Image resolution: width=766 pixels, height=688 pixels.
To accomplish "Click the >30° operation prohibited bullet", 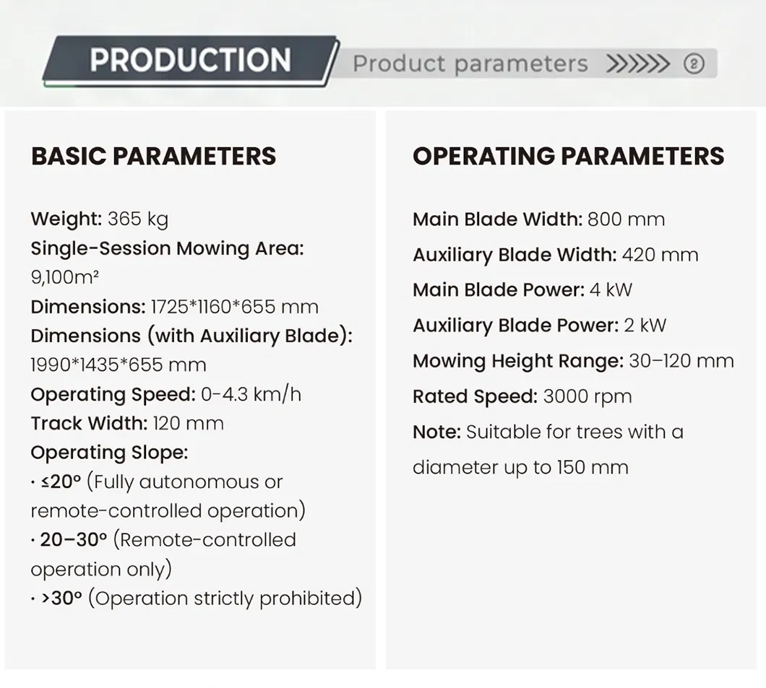I will point(197,598).
